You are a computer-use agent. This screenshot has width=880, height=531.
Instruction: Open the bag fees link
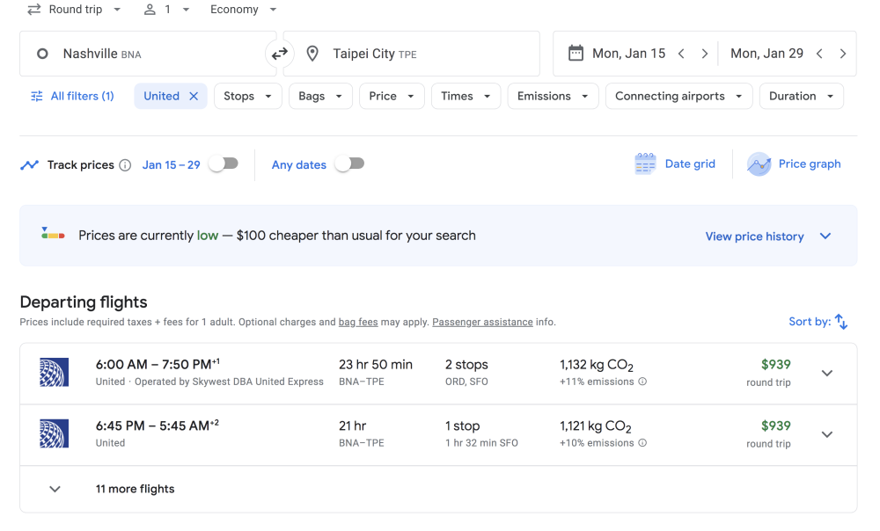[x=358, y=323]
